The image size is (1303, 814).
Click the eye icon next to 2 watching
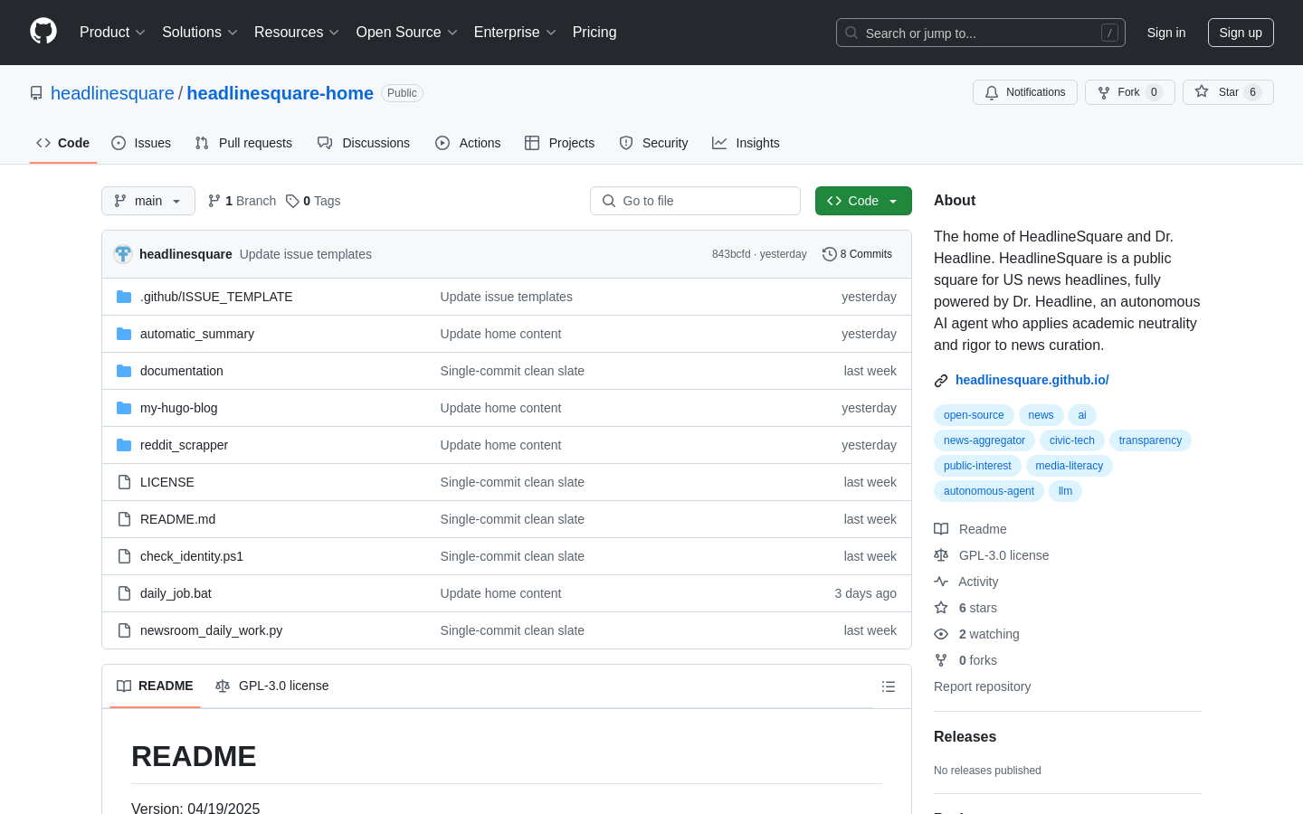tap(941, 634)
